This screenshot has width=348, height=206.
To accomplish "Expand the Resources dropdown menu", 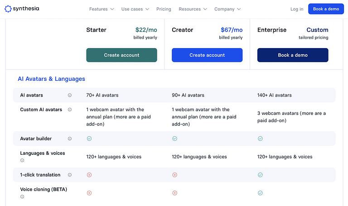I will [x=193, y=9].
